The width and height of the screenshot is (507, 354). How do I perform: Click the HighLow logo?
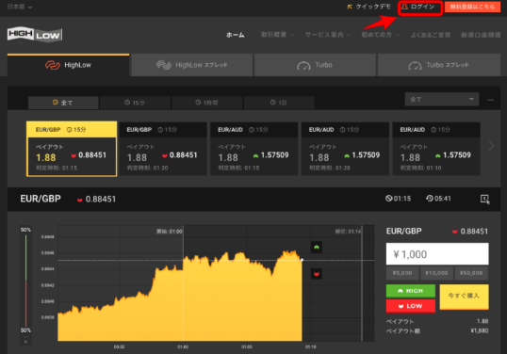(35, 34)
